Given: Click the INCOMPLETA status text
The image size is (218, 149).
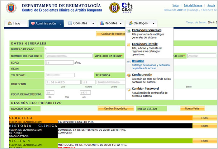Looking at the screenshot, I should pyautogui.click(x=66, y=148).
